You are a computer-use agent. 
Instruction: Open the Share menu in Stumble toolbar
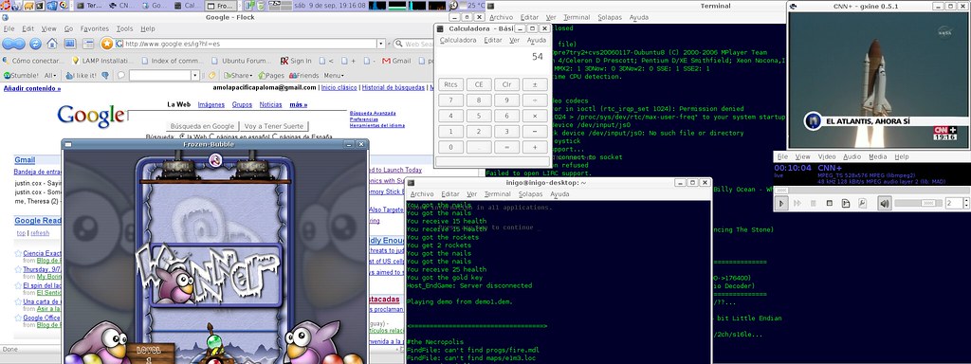pos(238,76)
